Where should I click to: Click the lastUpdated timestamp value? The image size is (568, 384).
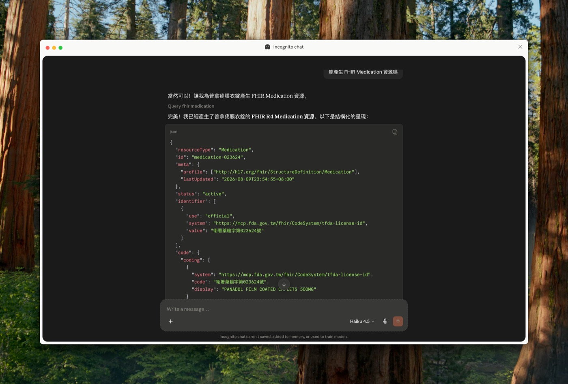[258, 179]
